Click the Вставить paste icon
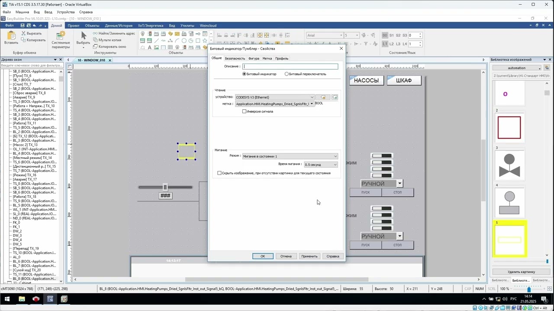554x311 pixels. point(11,35)
